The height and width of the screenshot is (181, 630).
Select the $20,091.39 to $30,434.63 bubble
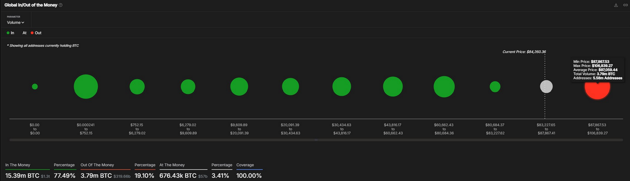(x=290, y=87)
